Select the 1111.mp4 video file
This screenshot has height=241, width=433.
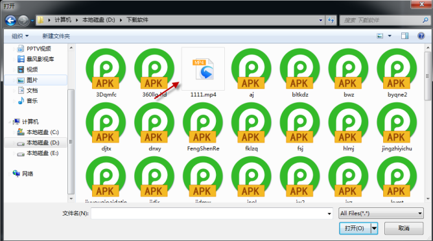click(x=203, y=73)
